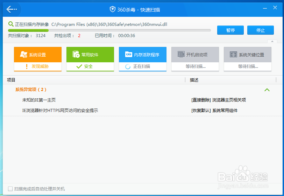The image size is (284, 196).
Task: Click the 系统关键位置 target icon
Action: 233,54
